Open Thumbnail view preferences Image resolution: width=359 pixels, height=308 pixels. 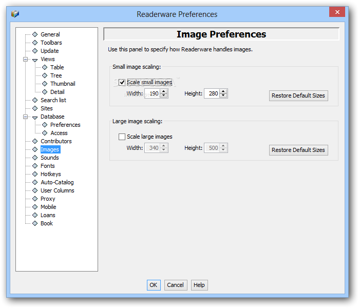(x=63, y=84)
